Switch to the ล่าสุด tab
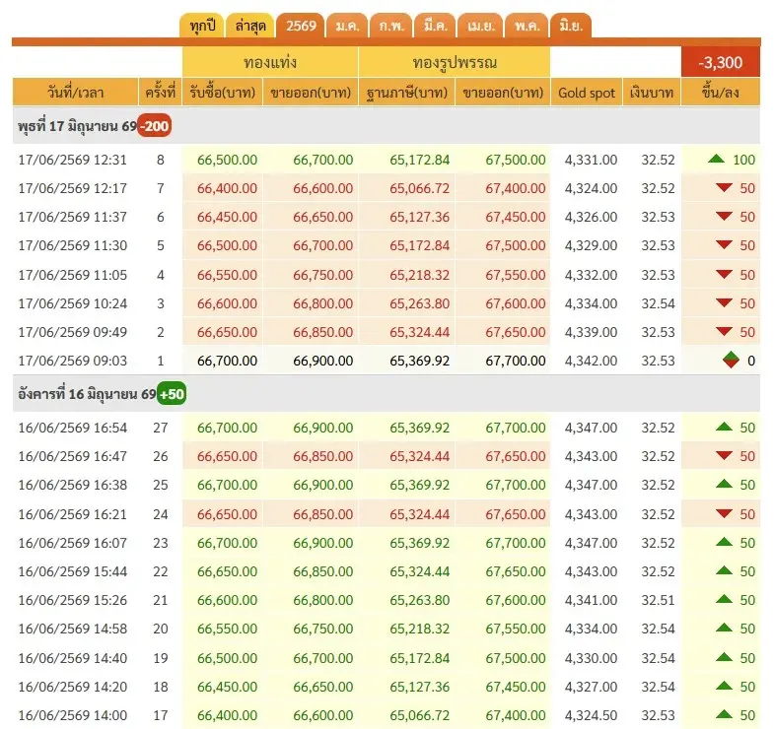The height and width of the screenshot is (729, 774). tap(249, 26)
